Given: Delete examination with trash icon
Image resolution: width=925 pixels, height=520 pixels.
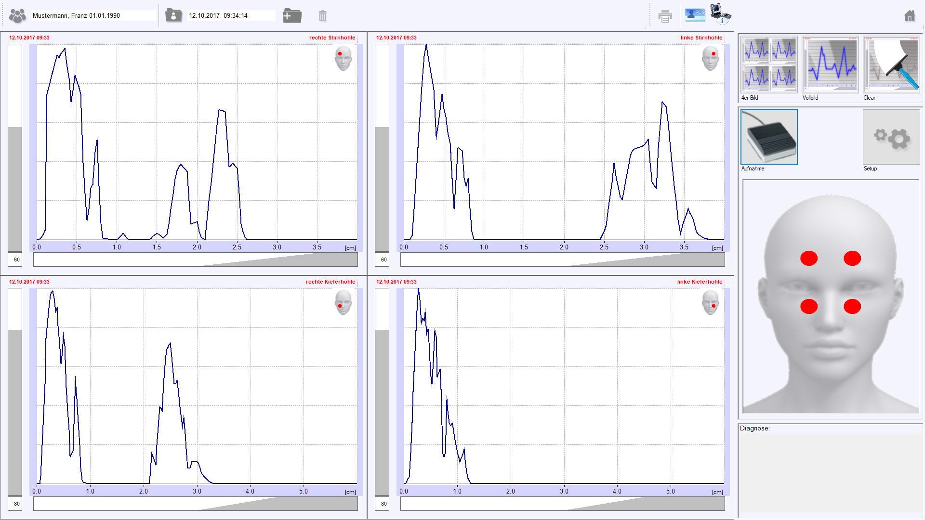Looking at the screenshot, I should [323, 16].
